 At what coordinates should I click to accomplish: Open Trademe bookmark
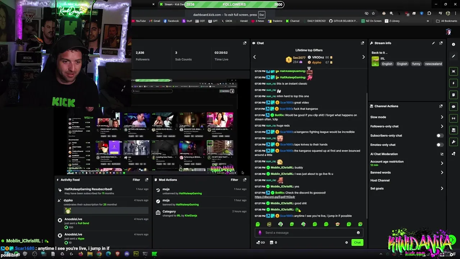[x=275, y=21]
